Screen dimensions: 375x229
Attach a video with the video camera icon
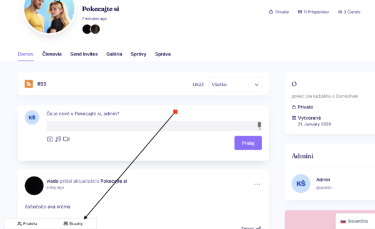(x=66, y=139)
